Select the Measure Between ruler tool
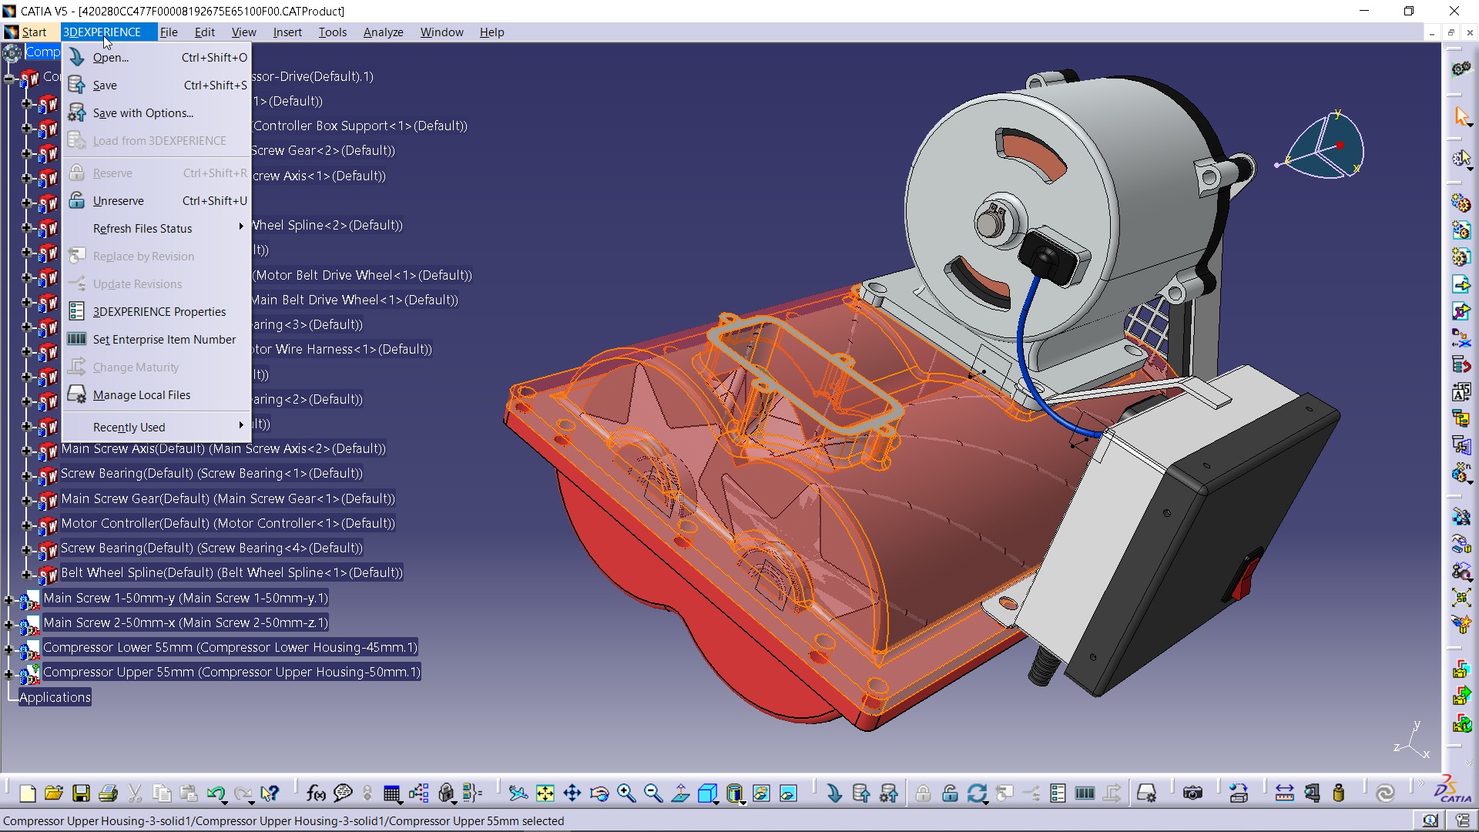This screenshot has height=832, width=1479. 1285,792
